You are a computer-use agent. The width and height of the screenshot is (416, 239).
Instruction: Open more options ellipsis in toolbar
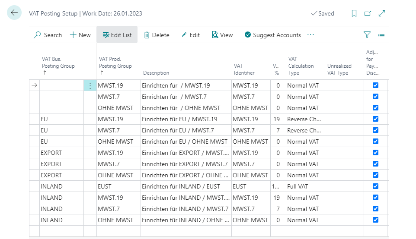coord(310,35)
